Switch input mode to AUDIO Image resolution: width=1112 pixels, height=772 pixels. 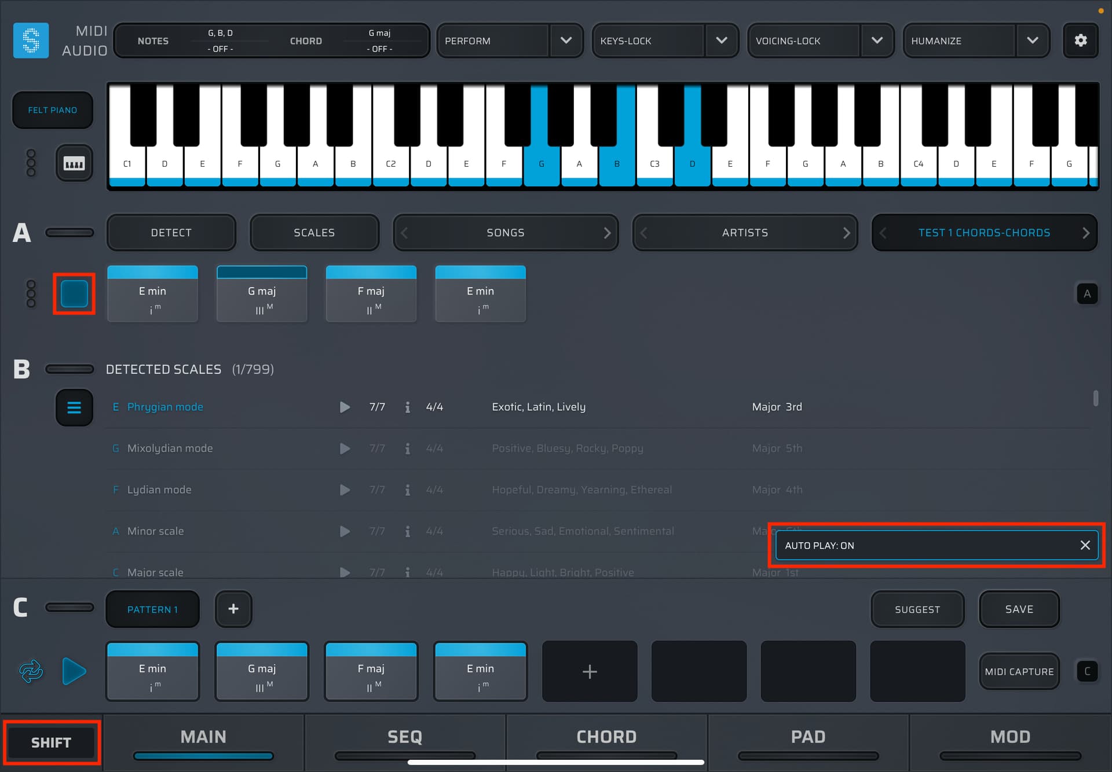(x=85, y=51)
